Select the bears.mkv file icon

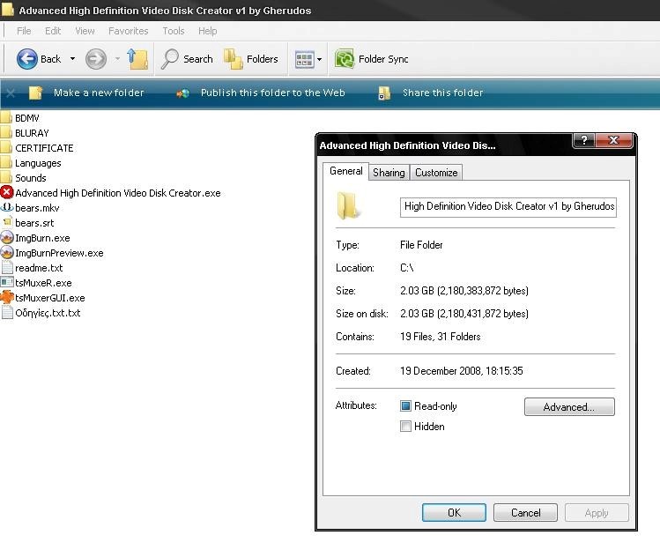[x=7, y=208]
